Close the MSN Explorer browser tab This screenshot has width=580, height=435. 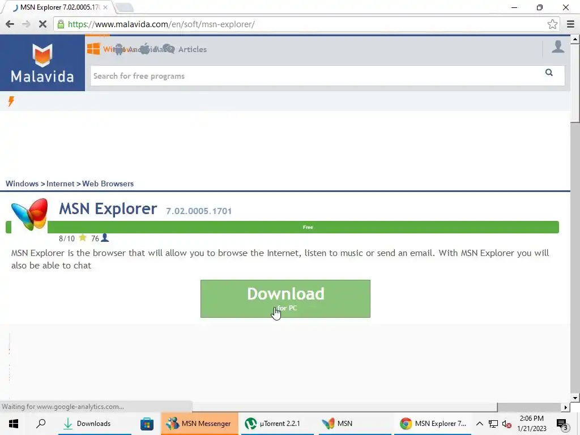[x=105, y=7]
